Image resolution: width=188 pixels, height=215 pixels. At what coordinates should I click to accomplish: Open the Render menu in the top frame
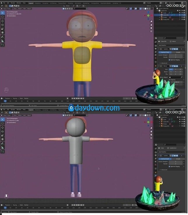[x=13, y=3]
